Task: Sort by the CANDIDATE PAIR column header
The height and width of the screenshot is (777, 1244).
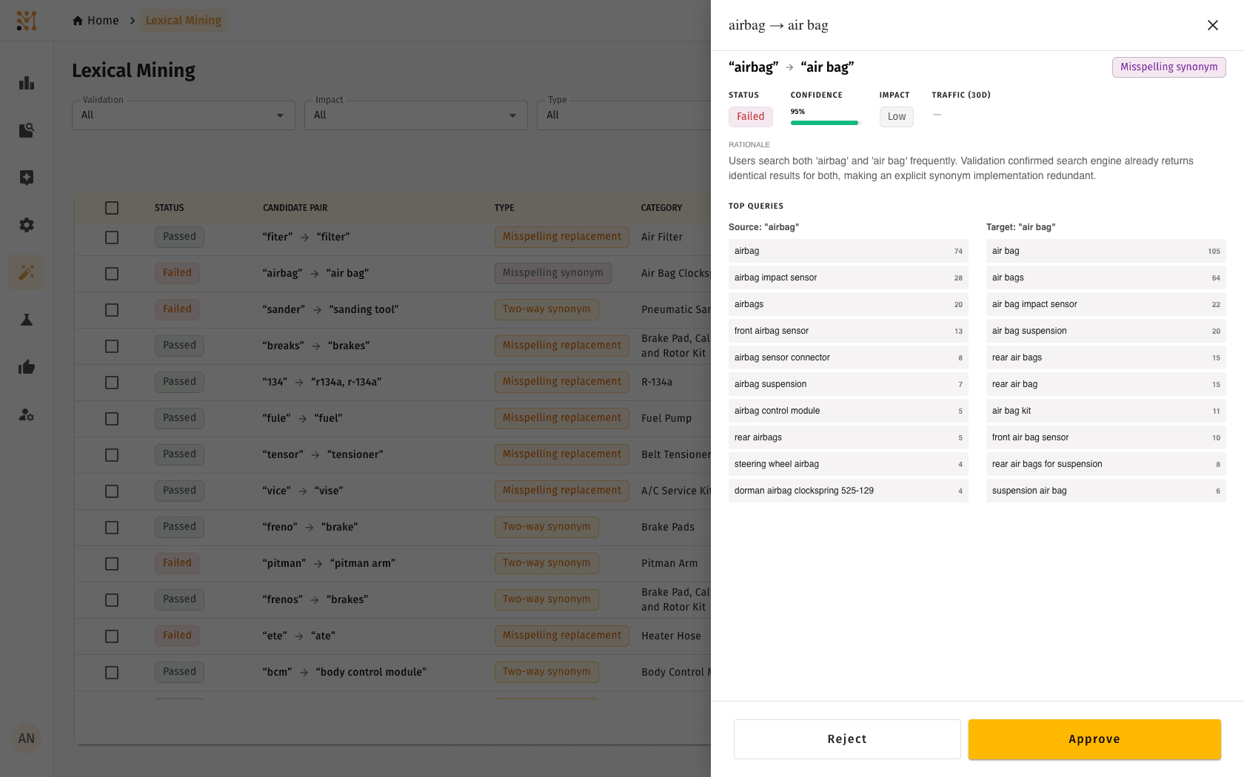Action: [295, 208]
